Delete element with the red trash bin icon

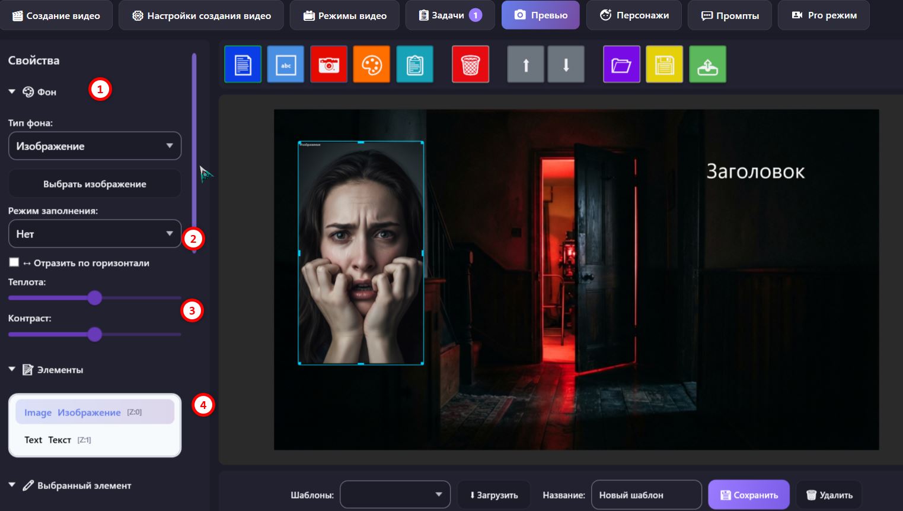click(471, 64)
